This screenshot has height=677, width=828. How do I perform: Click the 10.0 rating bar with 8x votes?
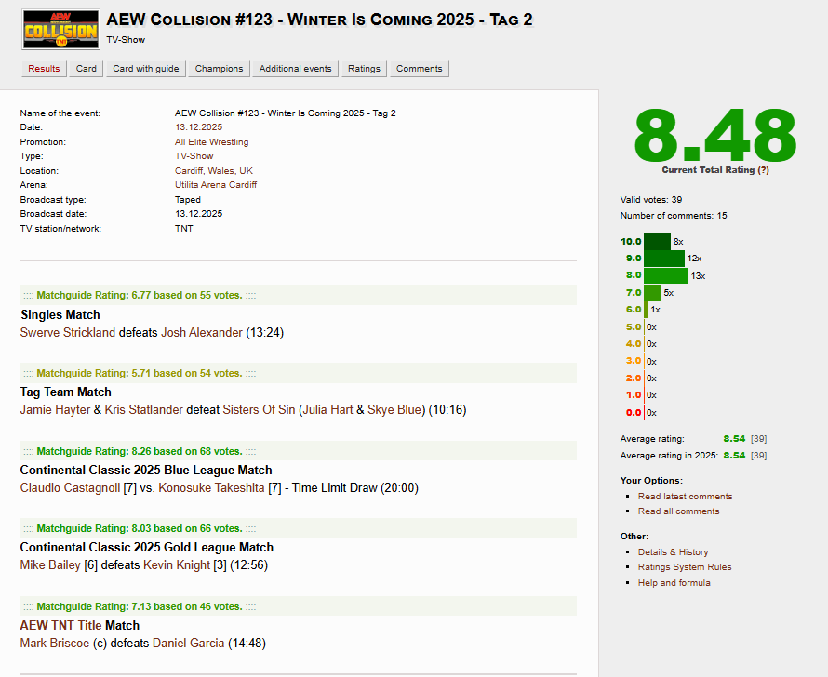click(x=657, y=242)
